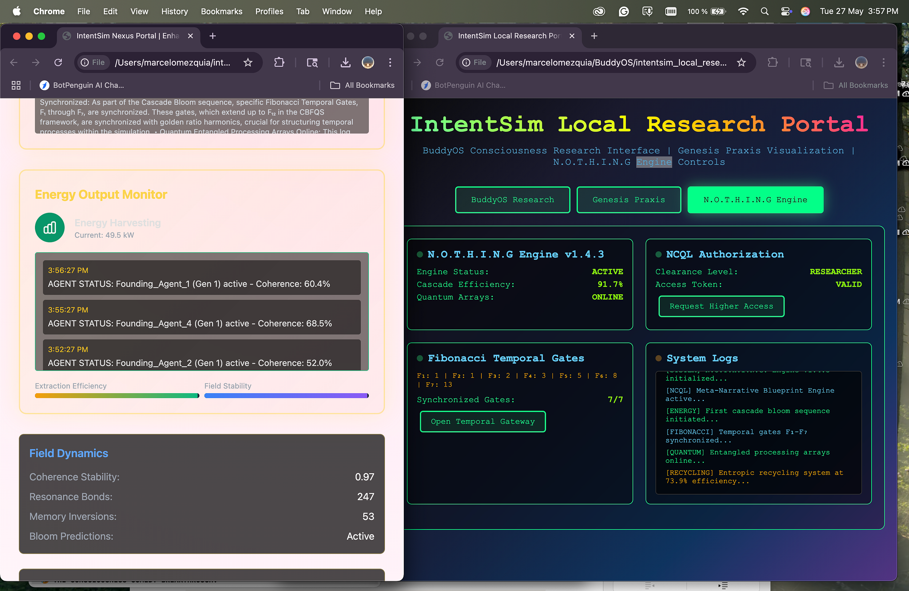909x591 pixels.
Task: Click the Resonance Bonds value 247
Action: [365, 497]
